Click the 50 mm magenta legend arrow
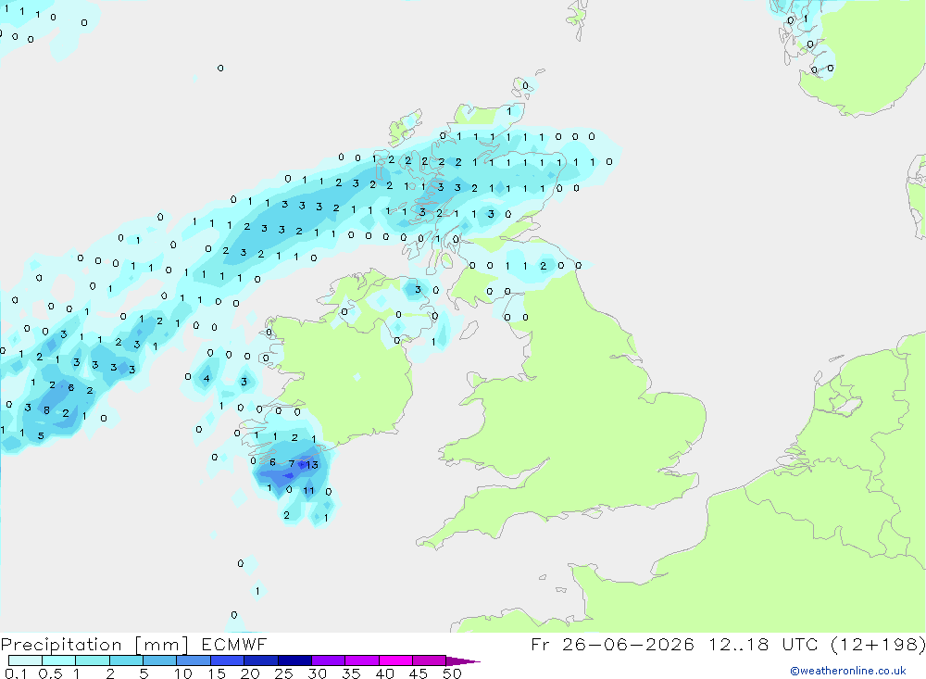Viewport: 926px width, 679px height. [x=463, y=660]
